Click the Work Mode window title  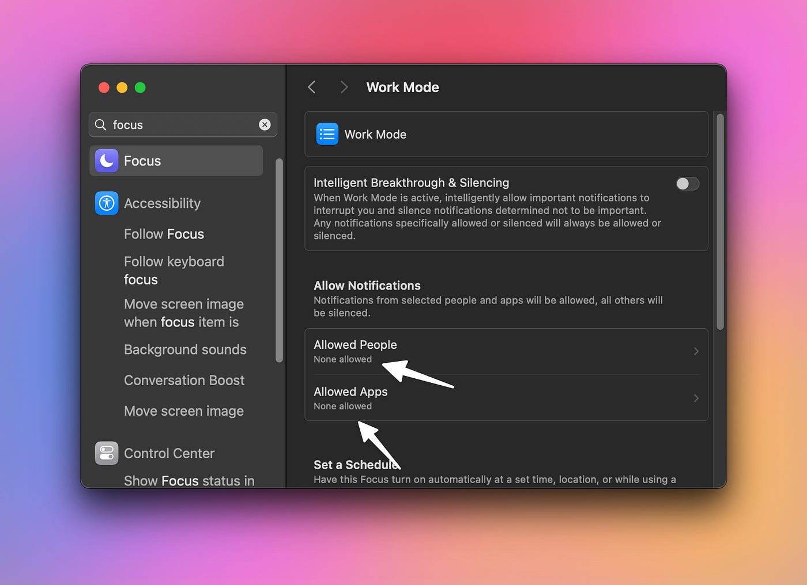click(x=402, y=87)
